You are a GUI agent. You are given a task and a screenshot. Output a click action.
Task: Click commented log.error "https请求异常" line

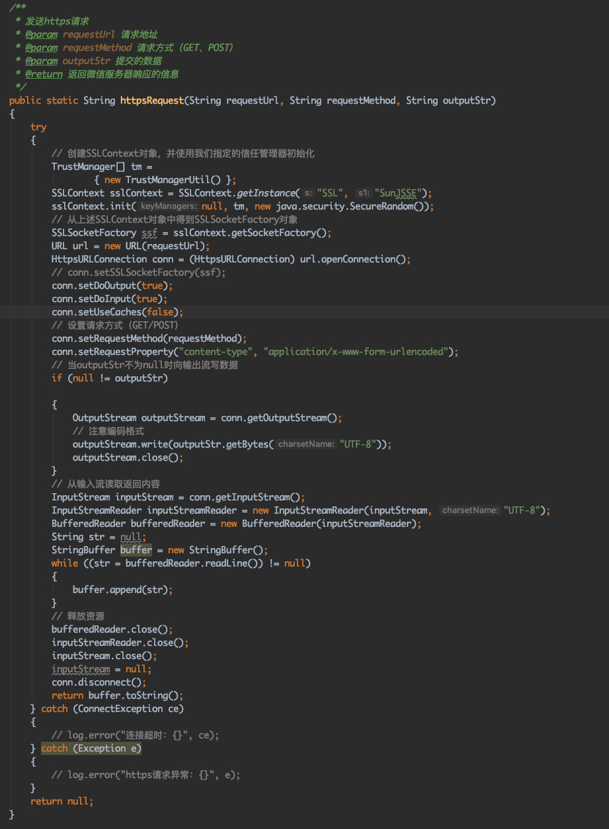pyautogui.click(x=146, y=775)
